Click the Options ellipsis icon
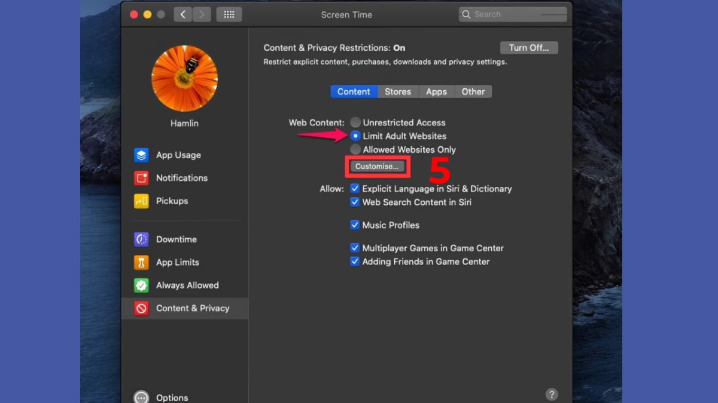 pyautogui.click(x=141, y=398)
